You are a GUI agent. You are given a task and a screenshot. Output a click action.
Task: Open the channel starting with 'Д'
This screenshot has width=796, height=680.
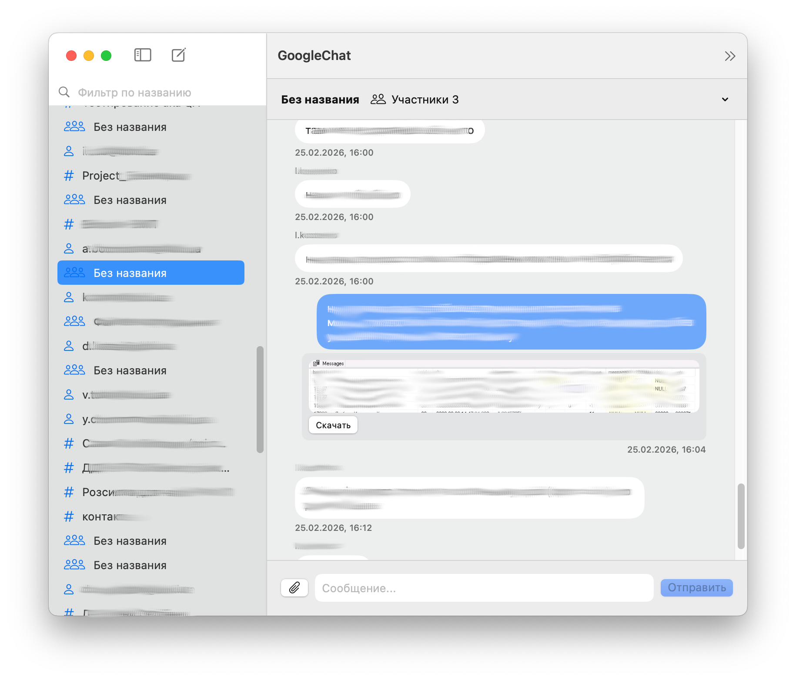coord(151,468)
